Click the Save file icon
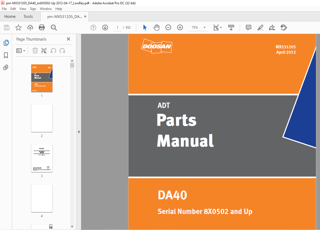The image size is (320, 230). (7, 28)
